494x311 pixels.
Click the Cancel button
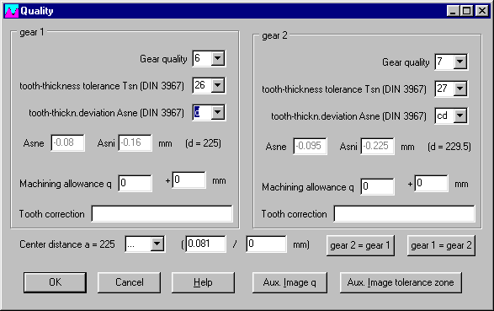point(129,282)
